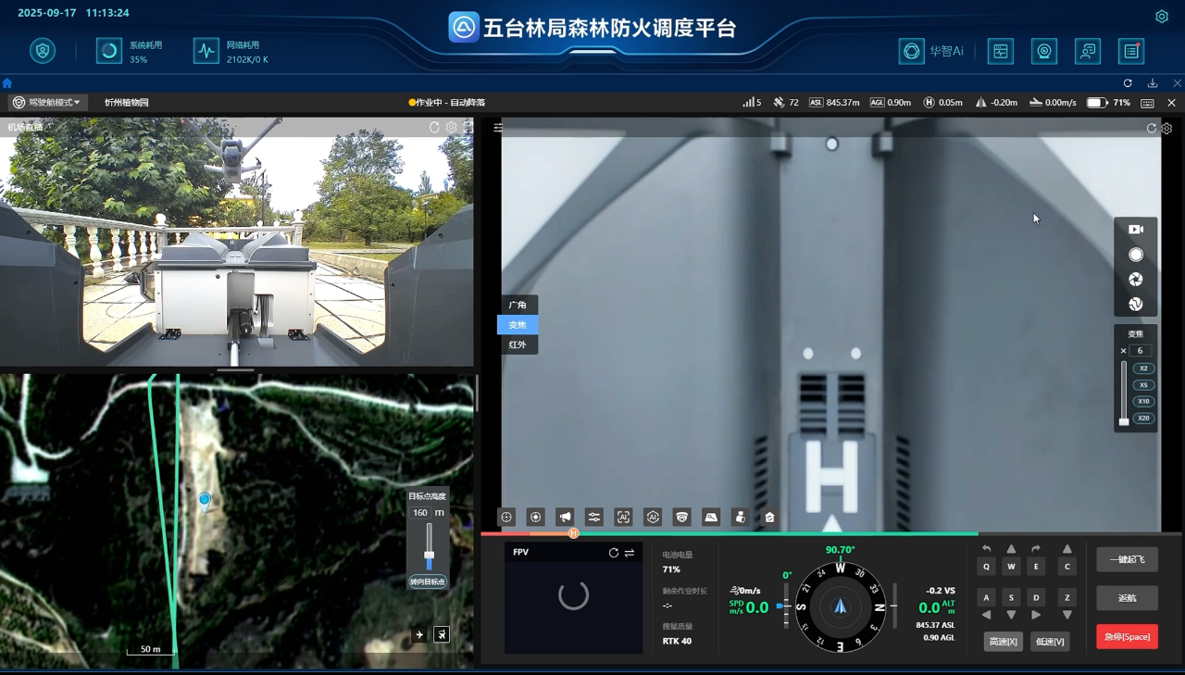
Task: Click the return-to-dock home icon
Action: click(769, 518)
